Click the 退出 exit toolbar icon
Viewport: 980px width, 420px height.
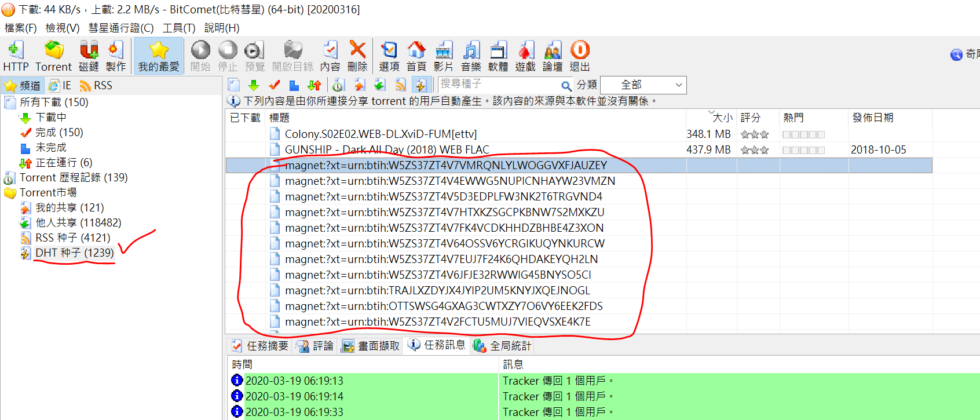(x=580, y=56)
